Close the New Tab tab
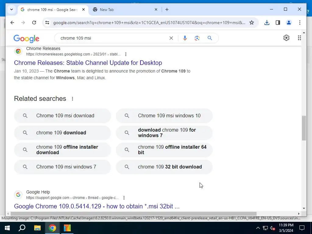The width and height of the screenshot is (312, 234). coord(156,9)
